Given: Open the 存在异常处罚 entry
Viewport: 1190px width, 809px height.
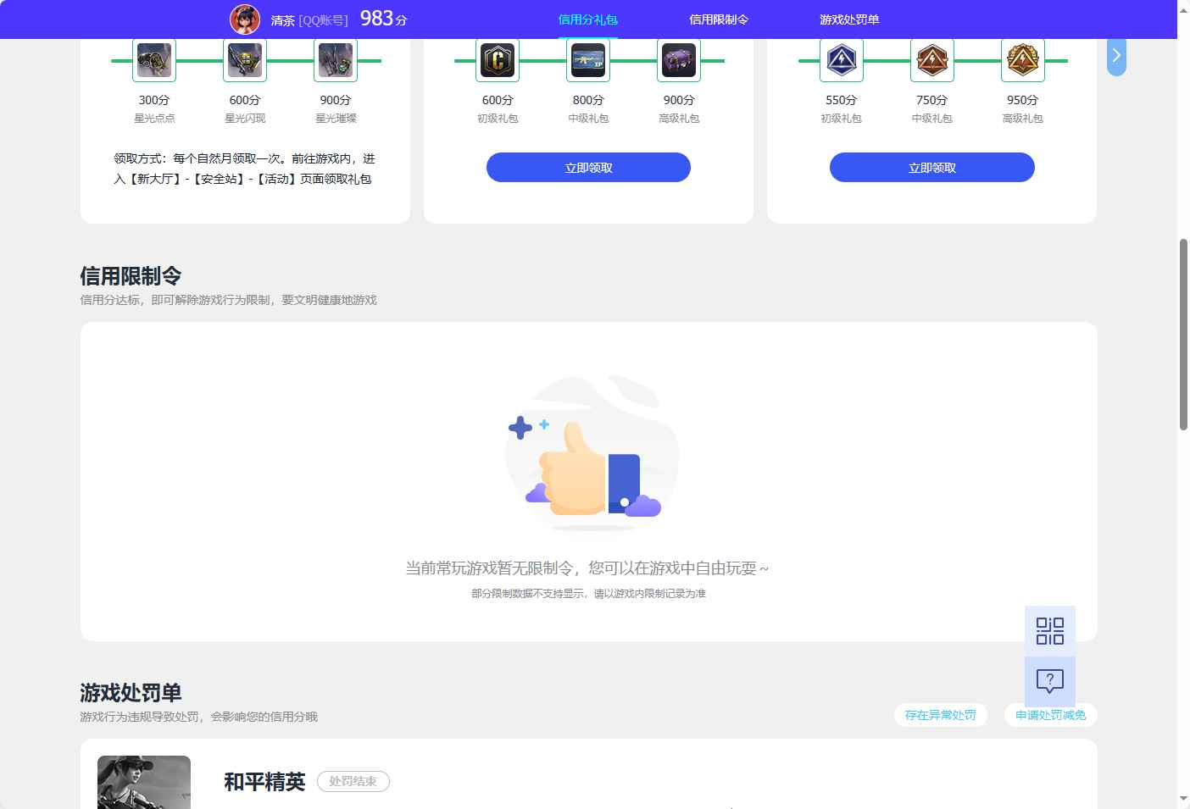Looking at the screenshot, I should (x=940, y=714).
